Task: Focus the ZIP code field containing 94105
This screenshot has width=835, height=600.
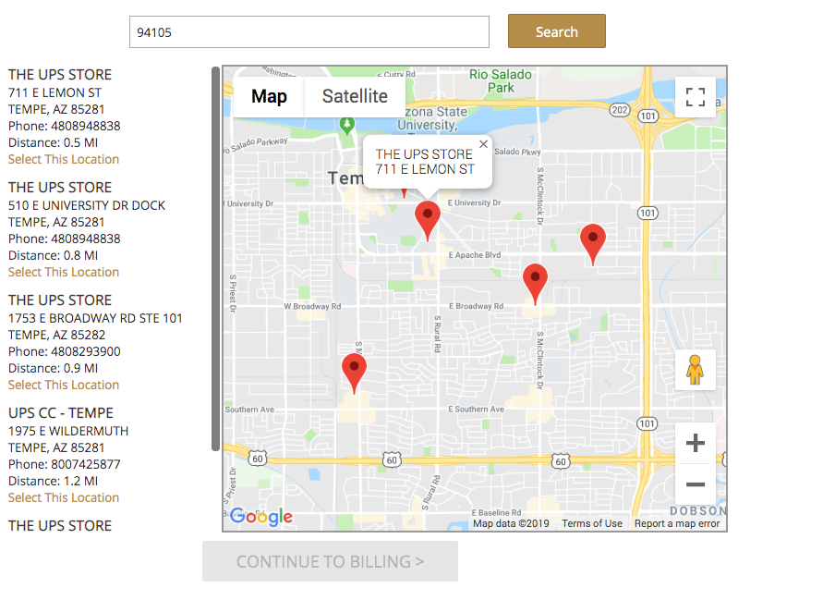Action: coord(309,32)
